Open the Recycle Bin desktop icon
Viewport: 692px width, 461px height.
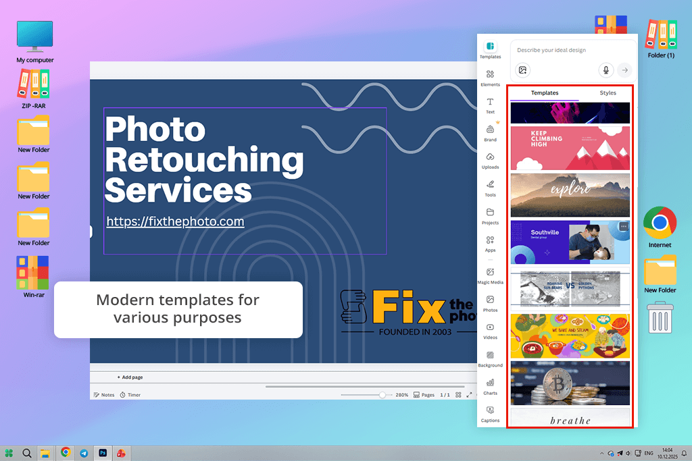660,317
